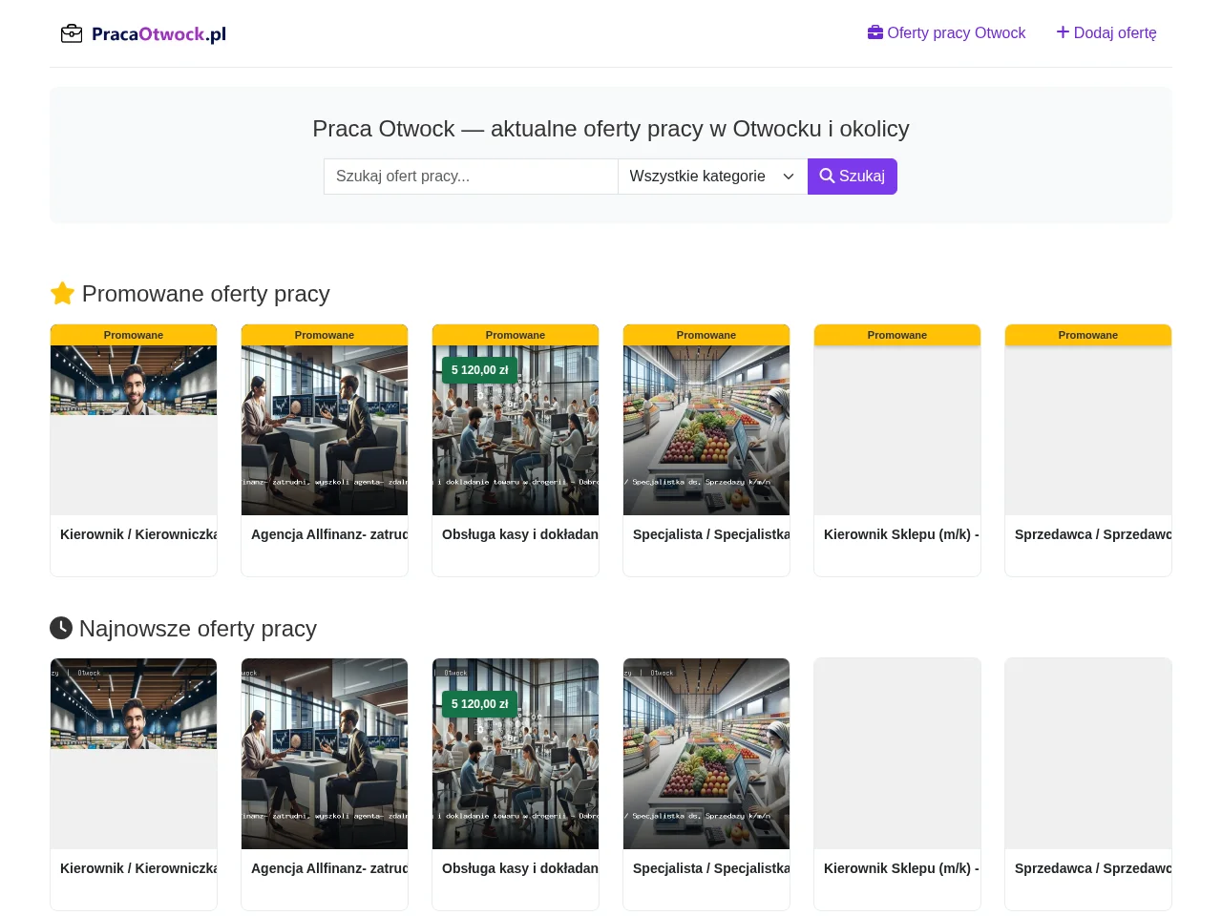This screenshot has height=916, width=1222.
Task: Open newest Kierownik Sklepu (m/k) card title
Action: [x=901, y=868]
